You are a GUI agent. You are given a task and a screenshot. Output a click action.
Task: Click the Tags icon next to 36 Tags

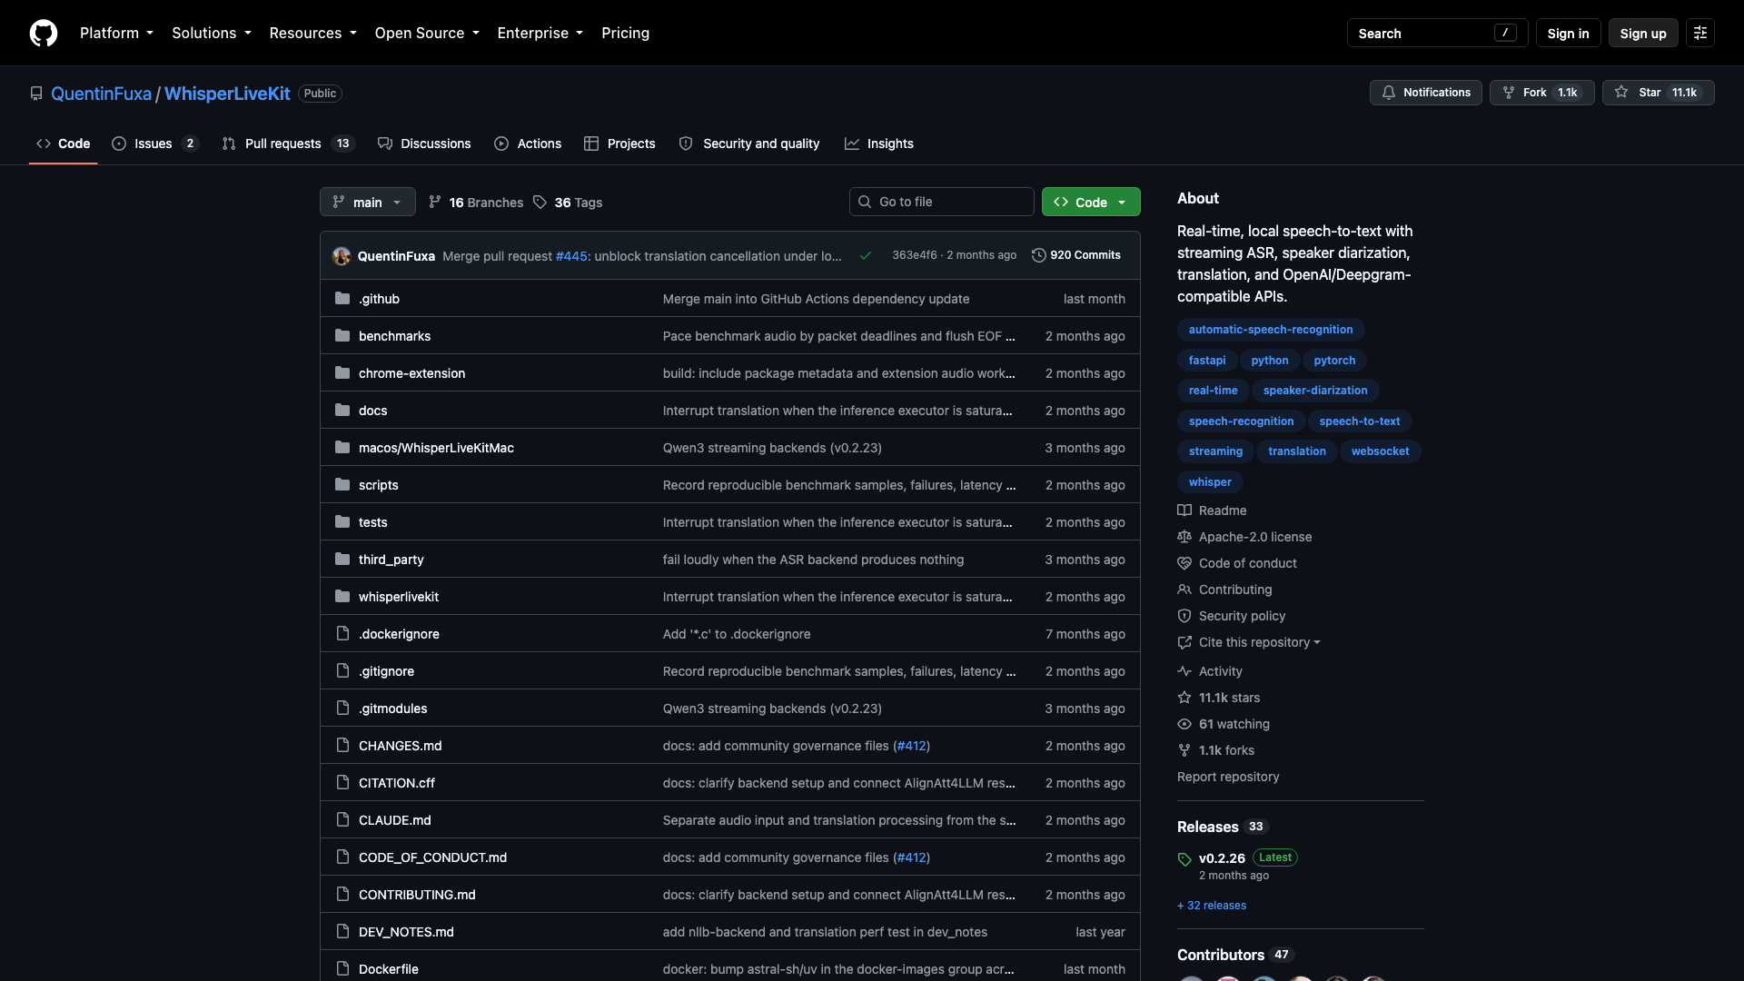[x=540, y=202]
